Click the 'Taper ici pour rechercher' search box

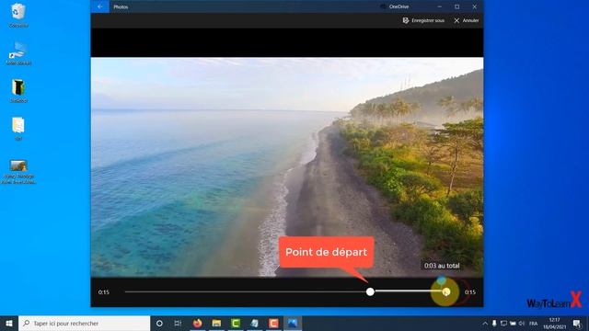pos(84,323)
